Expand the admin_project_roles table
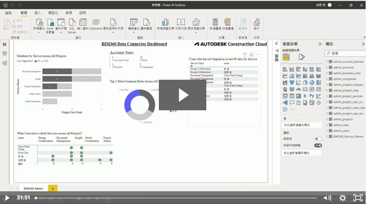This screenshot has width=366, height=204. pos(327,90)
